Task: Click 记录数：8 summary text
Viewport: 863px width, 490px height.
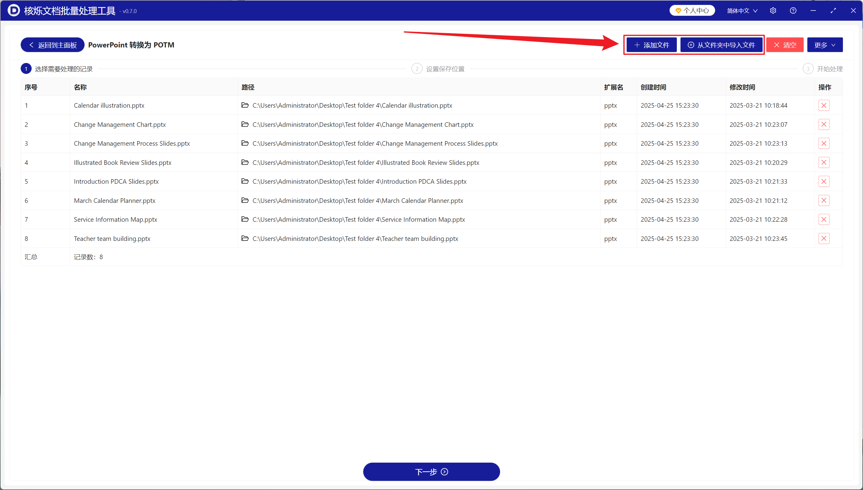Action: (88, 257)
